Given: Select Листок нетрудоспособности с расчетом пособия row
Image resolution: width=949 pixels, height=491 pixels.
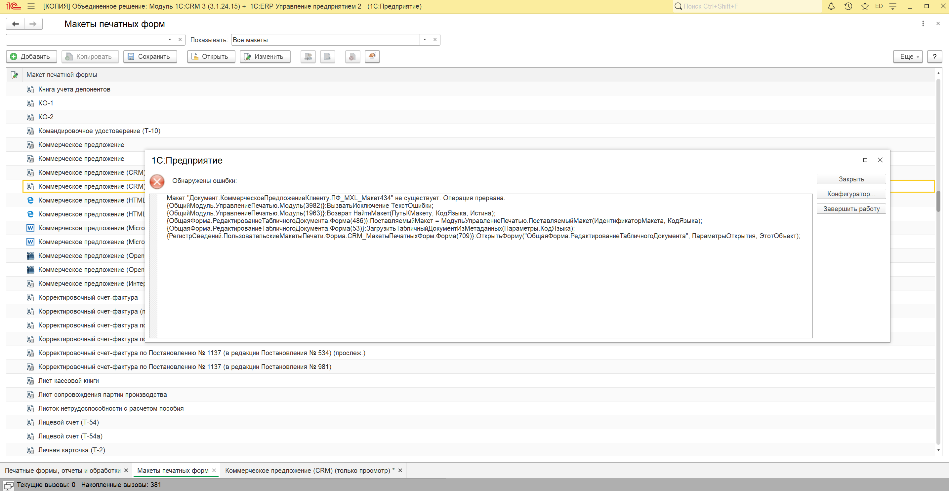Looking at the screenshot, I should coord(471,408).
